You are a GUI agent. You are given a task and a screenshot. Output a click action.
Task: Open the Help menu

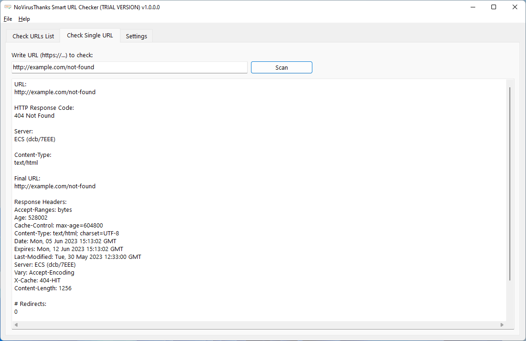(x=24, y=19)
